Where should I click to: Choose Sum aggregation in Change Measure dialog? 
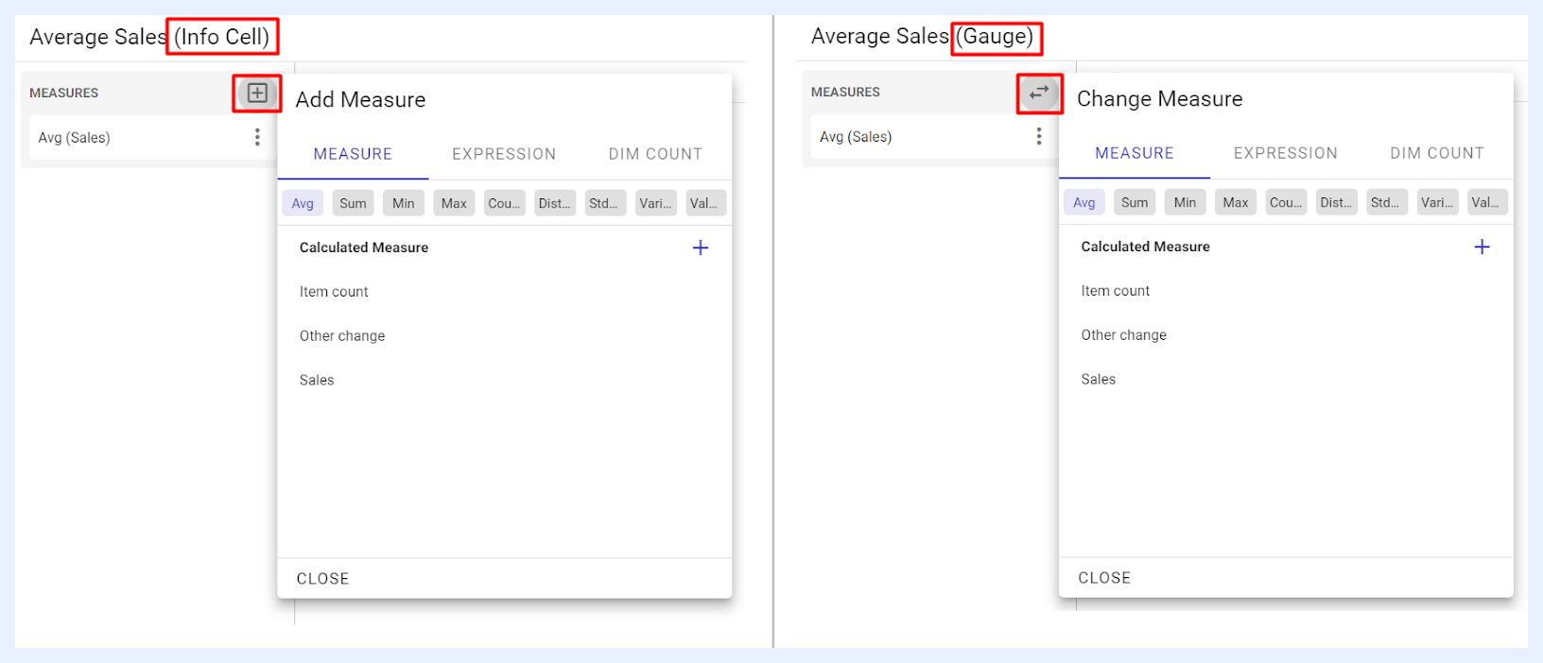pos(1135,202)
